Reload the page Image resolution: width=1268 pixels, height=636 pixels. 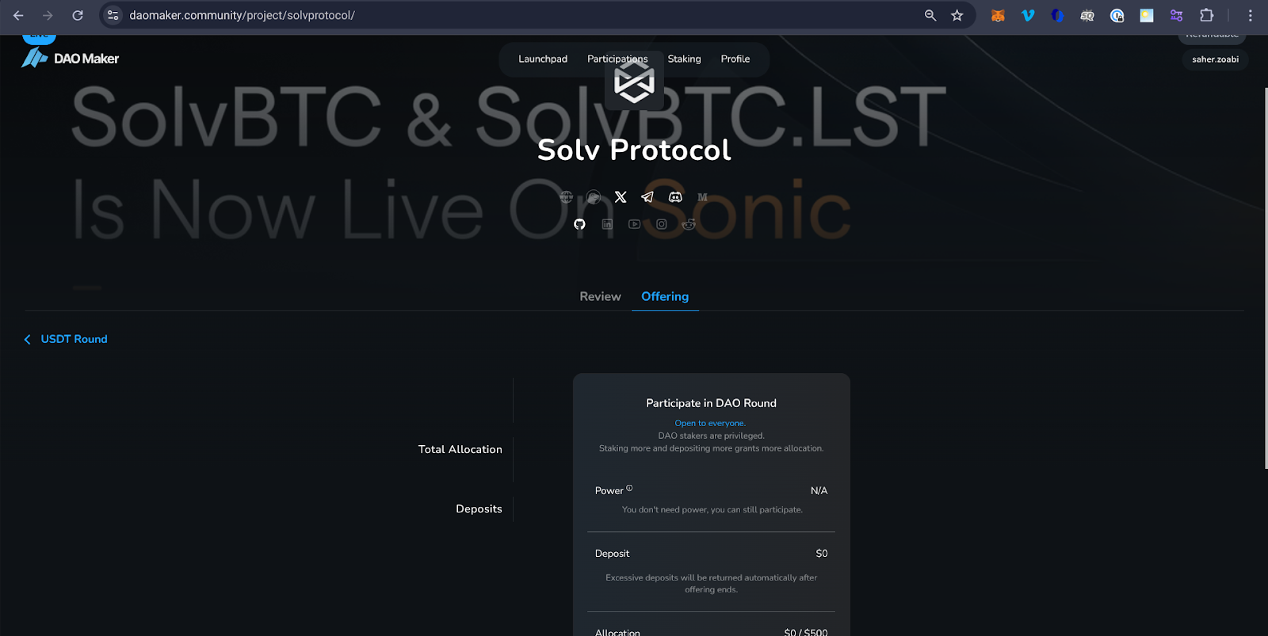78,15
